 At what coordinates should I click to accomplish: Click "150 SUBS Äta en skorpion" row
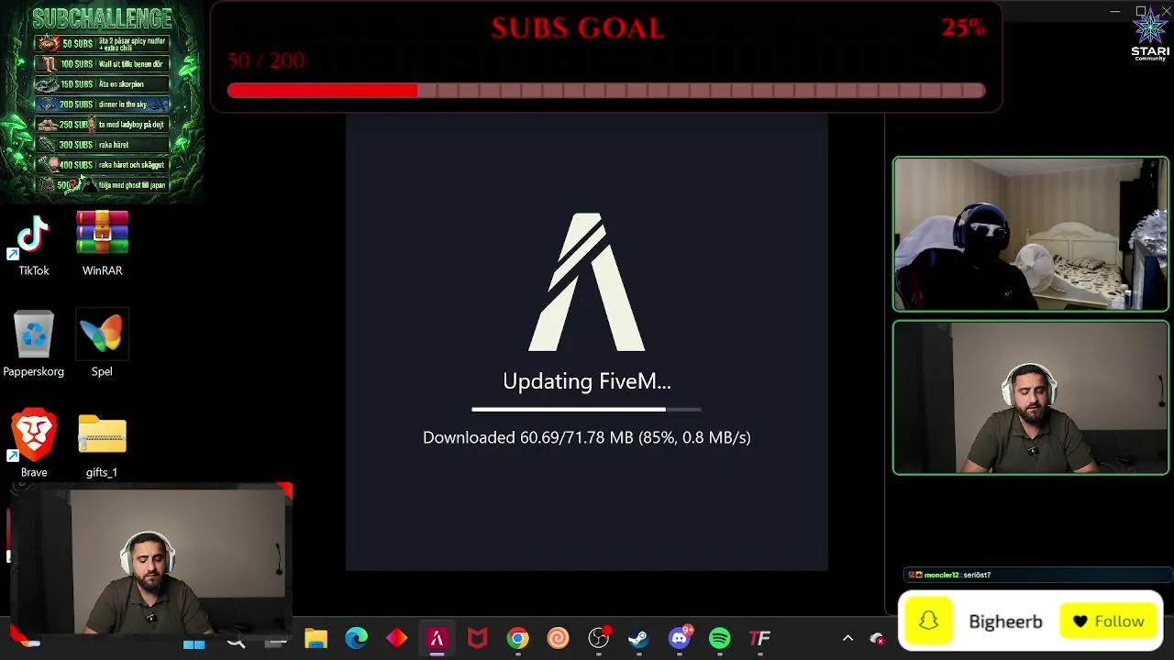click(x=103, y=84)
